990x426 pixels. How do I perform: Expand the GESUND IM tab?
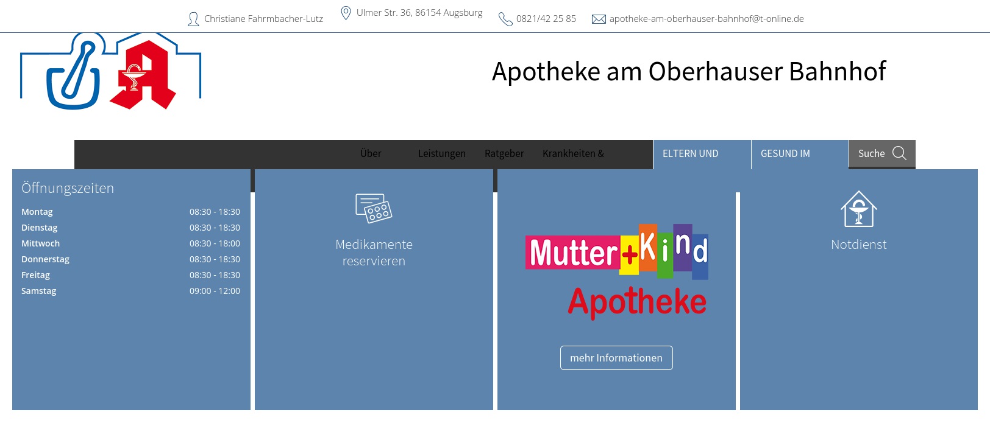pyautogui.click(x=785, y=154)
